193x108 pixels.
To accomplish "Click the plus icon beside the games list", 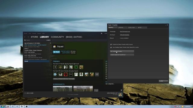I will [x=50, y=43].
